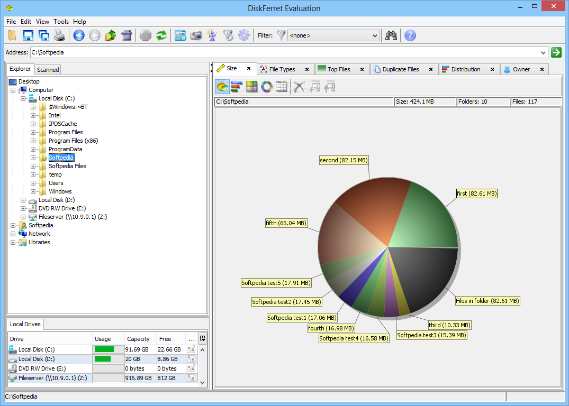The width and height of the screenshot is (569, 406).
Task: Open the Scanned tab in left panel
Action: [x=48, y=69]
